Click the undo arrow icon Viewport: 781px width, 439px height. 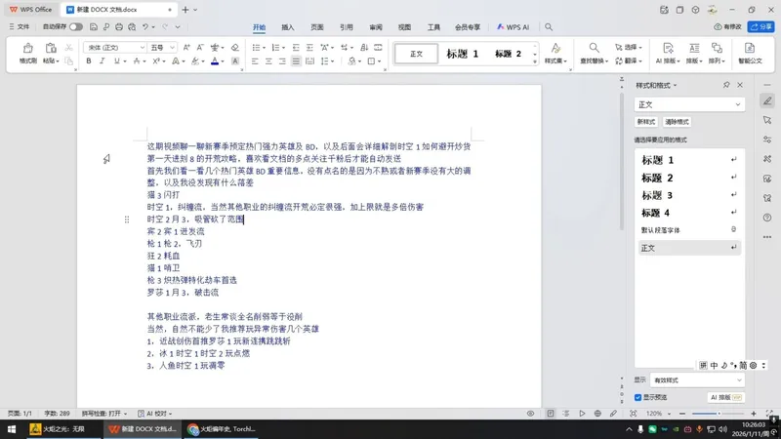pyautogui.click(x=145, y=27)
